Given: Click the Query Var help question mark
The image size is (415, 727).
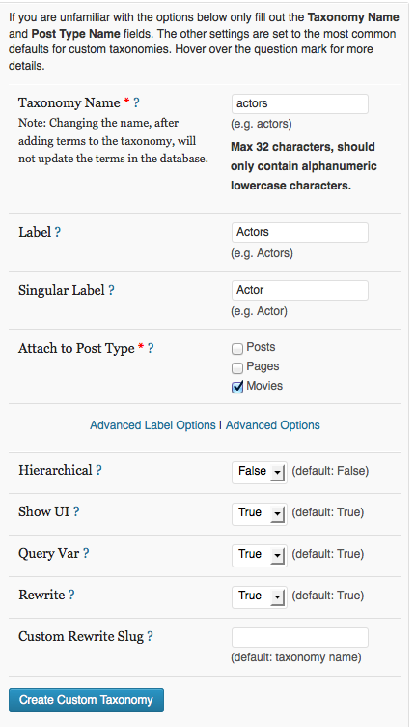Looking at the screenshot, I should (x=86, y=554).
